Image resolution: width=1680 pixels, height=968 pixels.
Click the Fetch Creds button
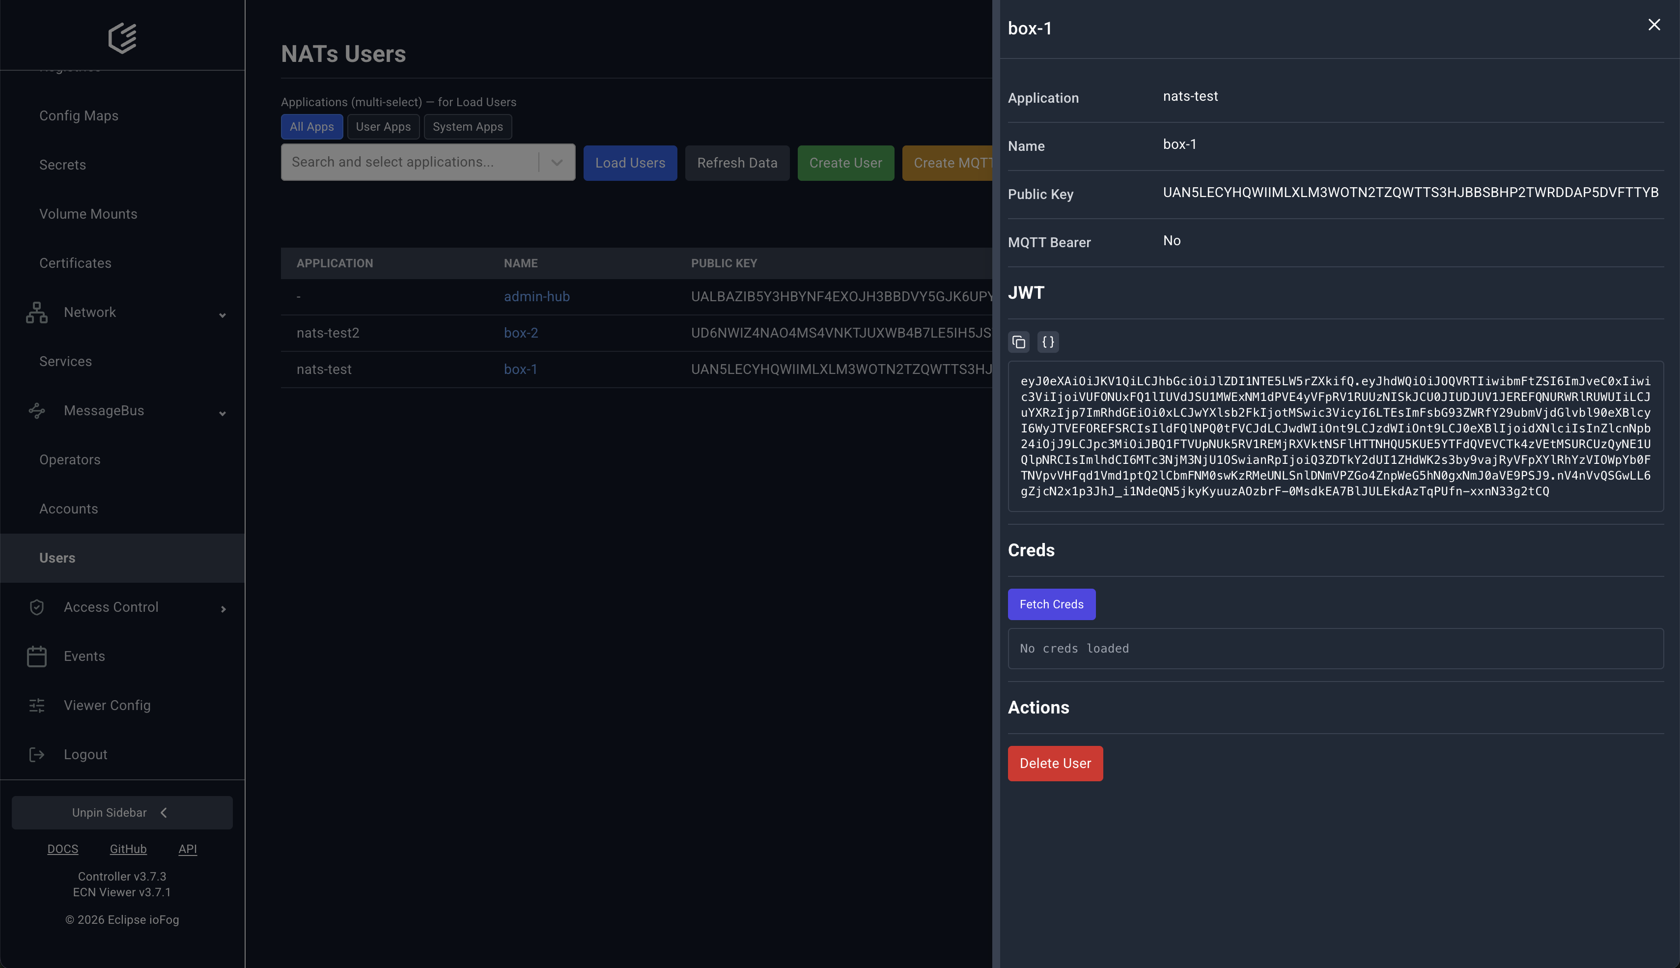(1051, 604)
